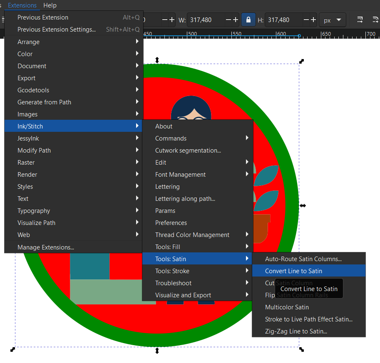380x363 pixels.
Task: Expand the Tools: Fill submenu
Action: click(198, 247)
